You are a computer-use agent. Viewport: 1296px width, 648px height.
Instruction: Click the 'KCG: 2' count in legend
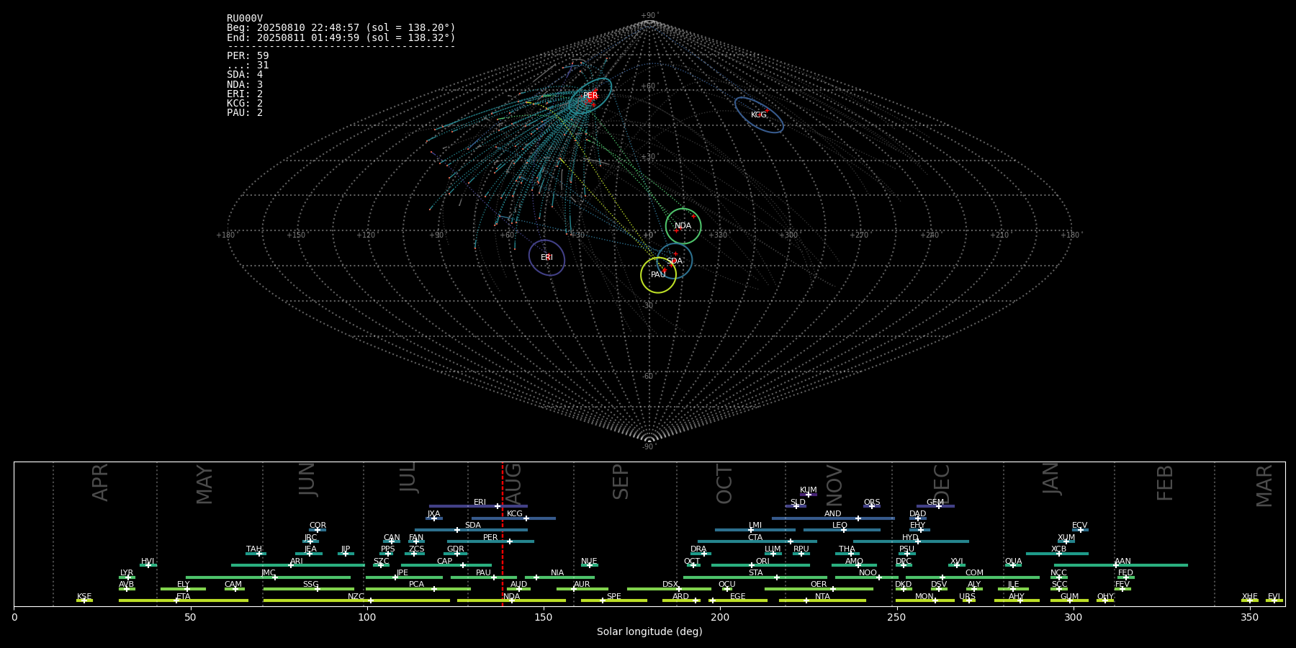[x=245, y=104]
